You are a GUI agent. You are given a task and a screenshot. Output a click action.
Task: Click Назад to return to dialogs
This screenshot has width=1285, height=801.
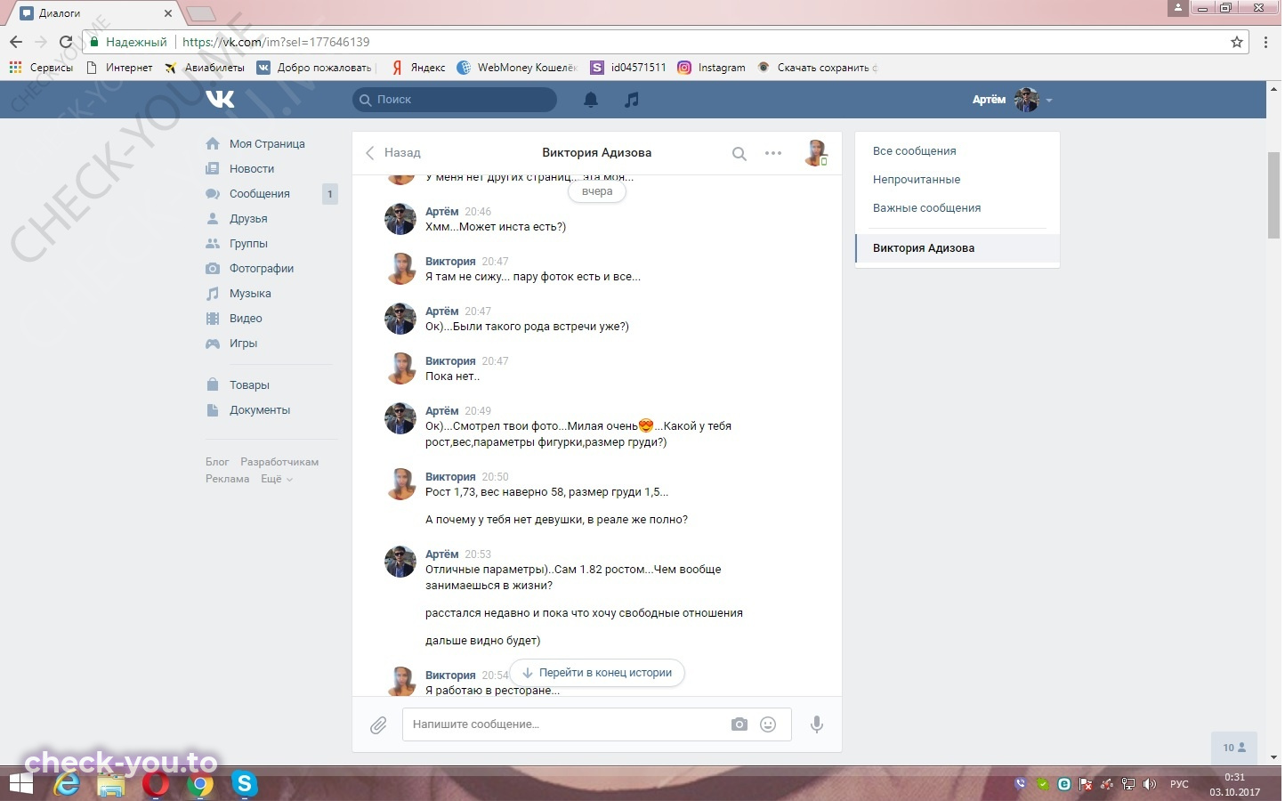coord(392,153)
